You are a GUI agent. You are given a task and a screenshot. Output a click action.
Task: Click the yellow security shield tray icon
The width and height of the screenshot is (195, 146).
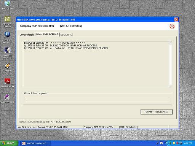click(x=174, y=143)
